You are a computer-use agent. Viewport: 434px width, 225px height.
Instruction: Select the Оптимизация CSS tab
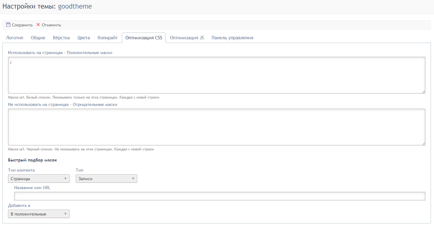[144, 38]
